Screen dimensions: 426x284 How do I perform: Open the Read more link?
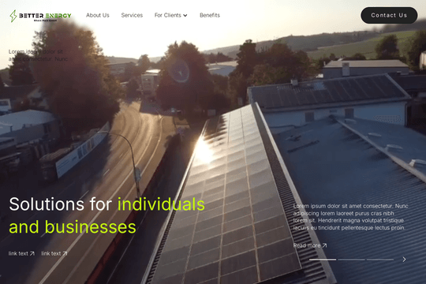pyautogui.click(x=310, y=245)
